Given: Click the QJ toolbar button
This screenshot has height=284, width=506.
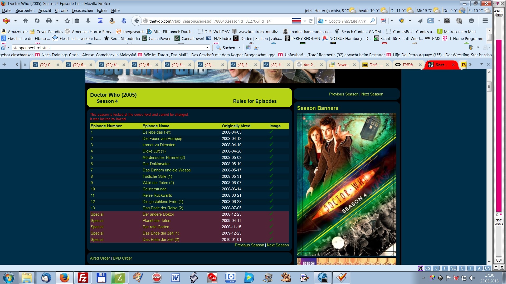Looking at the screenshot, I should click(431, 21).
